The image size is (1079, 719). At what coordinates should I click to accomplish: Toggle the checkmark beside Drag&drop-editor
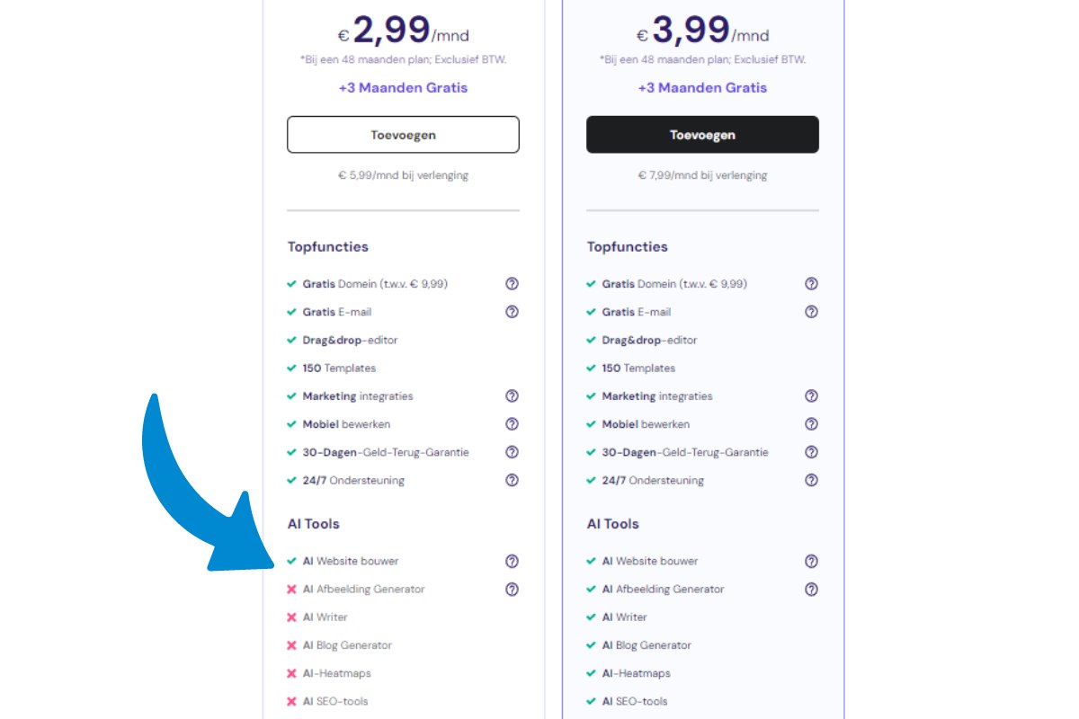coord(292,340)
